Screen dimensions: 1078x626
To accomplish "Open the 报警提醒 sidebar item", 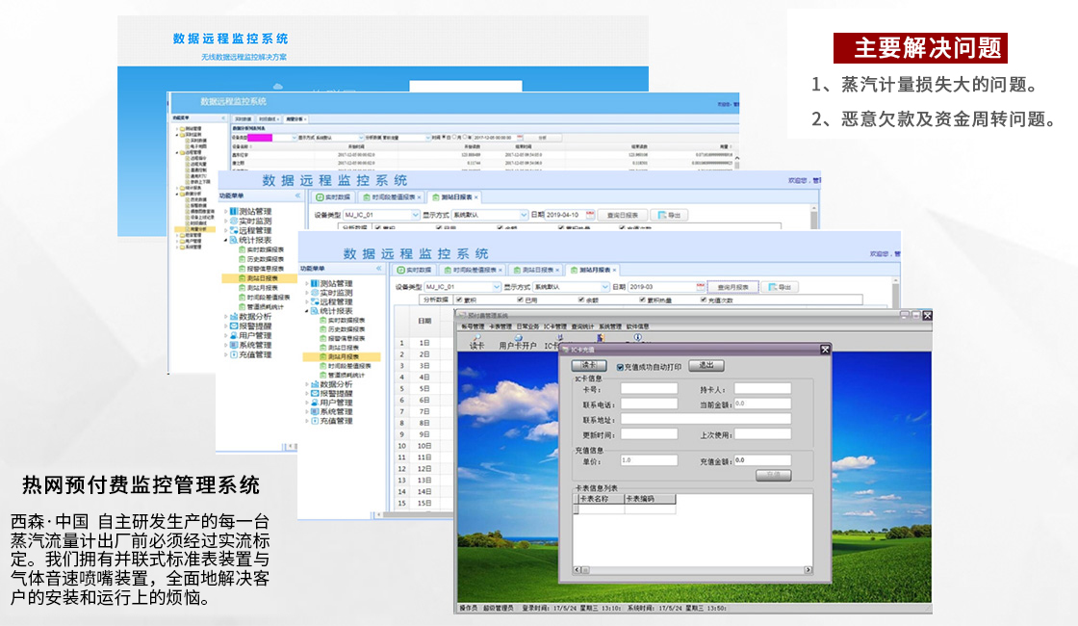I will 335,393.
